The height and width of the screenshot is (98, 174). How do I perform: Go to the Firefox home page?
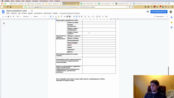[x=11, y=7]
